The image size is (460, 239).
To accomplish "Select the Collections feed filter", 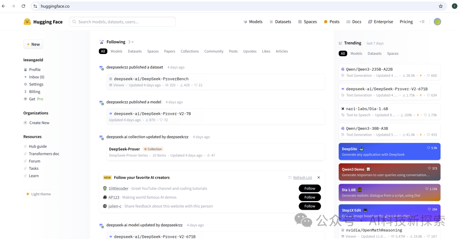I will (x=190, y=51).
